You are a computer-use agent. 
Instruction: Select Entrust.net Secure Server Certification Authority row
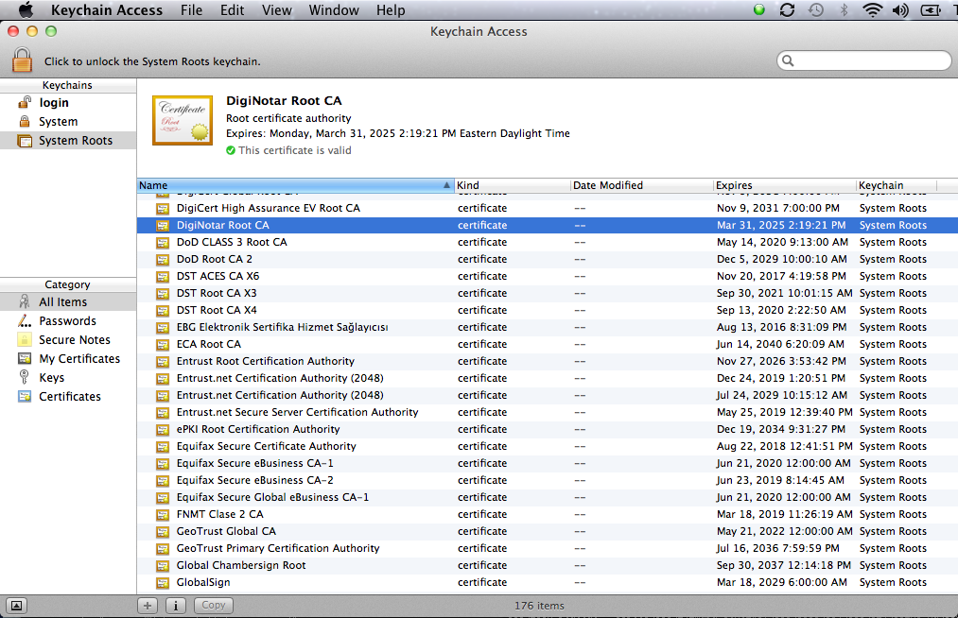[548, 412]
